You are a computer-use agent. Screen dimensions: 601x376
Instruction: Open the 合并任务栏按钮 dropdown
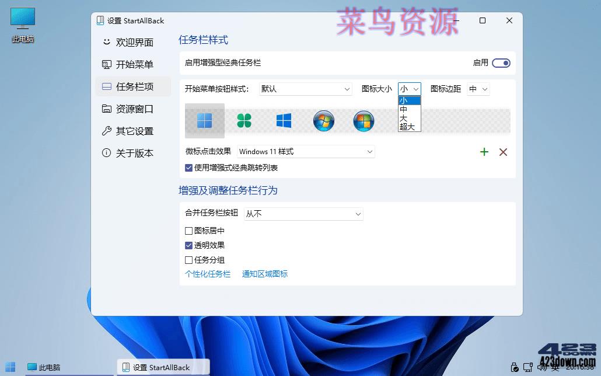coord(303,214)
